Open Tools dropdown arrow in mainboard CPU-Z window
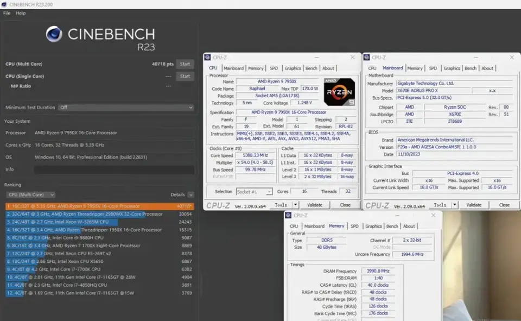Viewport: 521px width, 321px height. [x=455, y=205]
